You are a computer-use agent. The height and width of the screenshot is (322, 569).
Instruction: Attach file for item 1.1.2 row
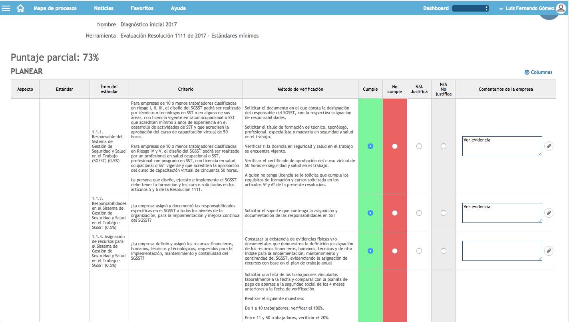point(549,213)
